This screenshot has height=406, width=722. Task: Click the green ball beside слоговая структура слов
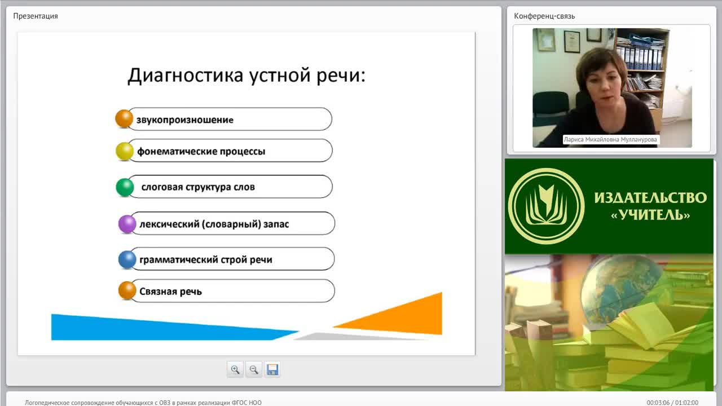[125, 187]
